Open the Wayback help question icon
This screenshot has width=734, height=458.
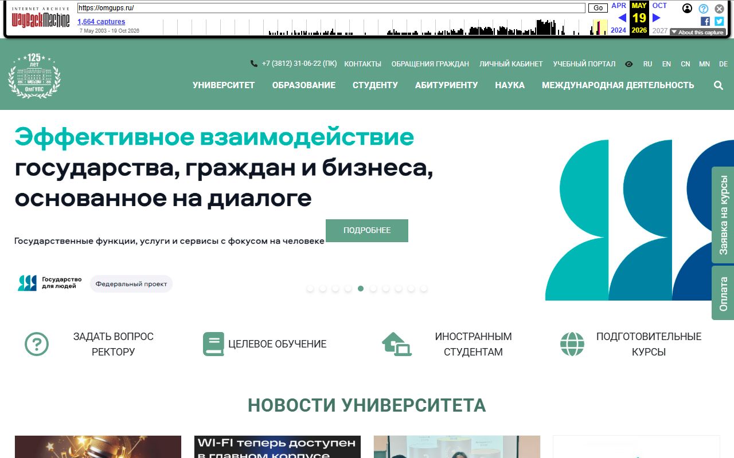coord(704,9)
